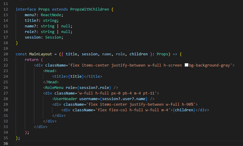Click the '{children}' expression on line 30
243x146 pixels.
(184, 110)
